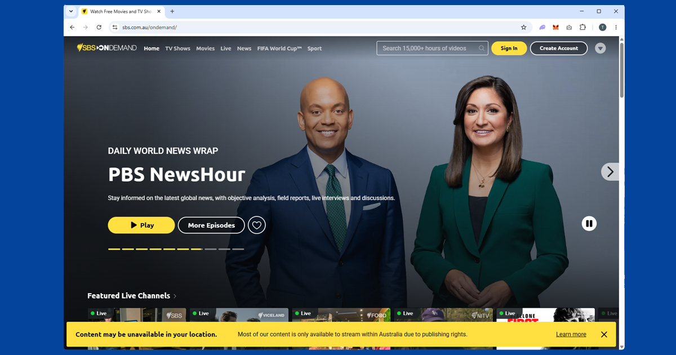676x355 pixels.
Task: Go back to previous page
Action: (72, 27)
